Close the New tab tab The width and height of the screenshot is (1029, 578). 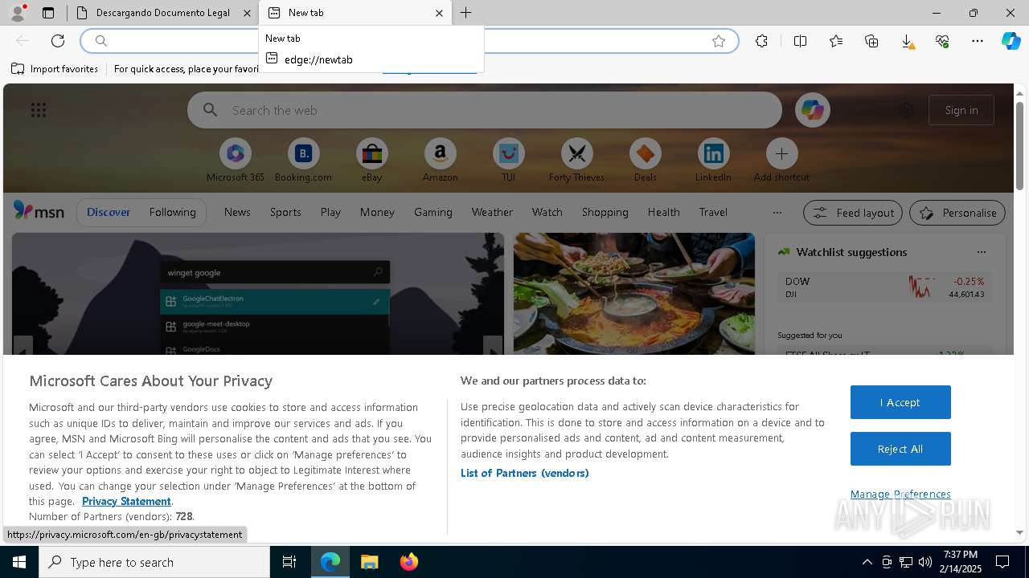[439, 13]
